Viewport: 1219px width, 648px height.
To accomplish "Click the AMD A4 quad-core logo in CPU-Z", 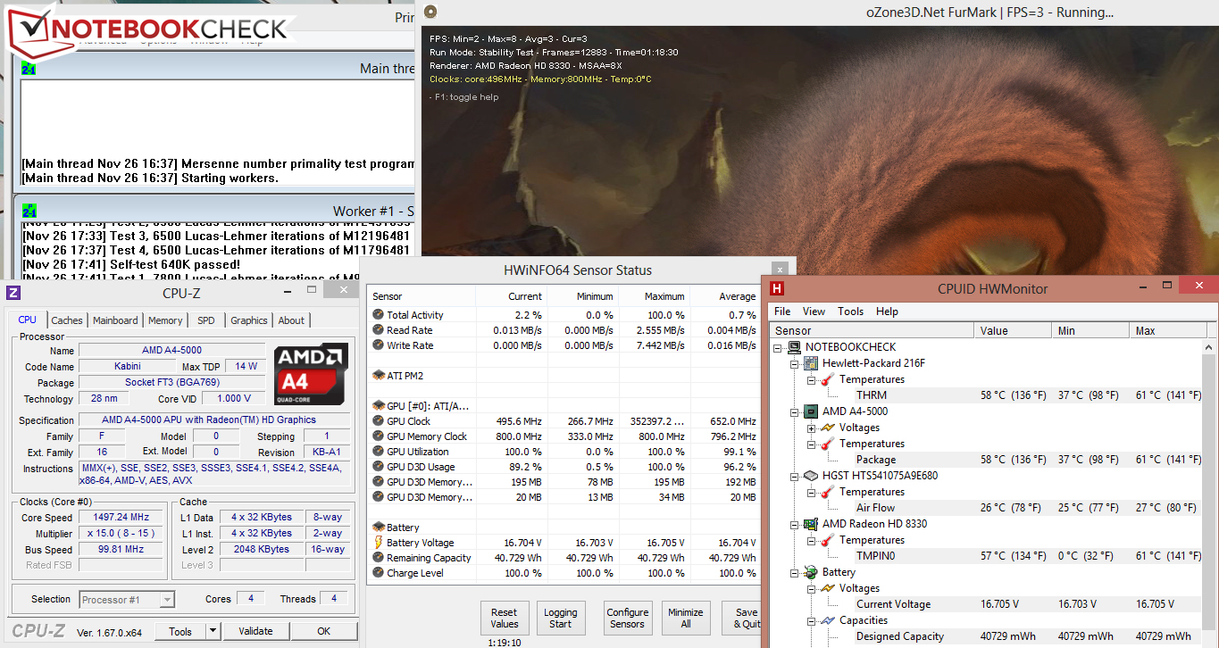I will tap(310, 374).
